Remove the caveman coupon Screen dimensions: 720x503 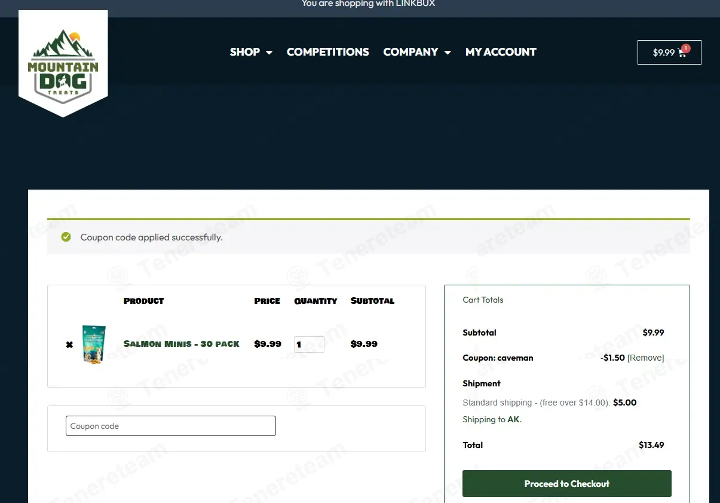(x=645, y=358)
